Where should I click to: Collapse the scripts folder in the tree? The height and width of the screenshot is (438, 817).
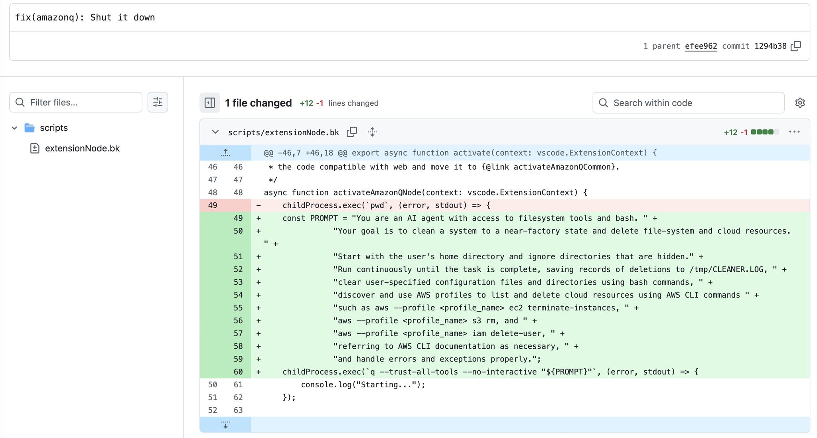[14, 128]
